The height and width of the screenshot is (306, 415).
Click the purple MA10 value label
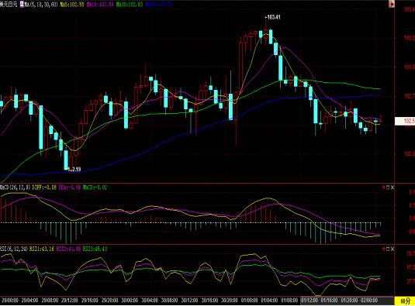click(100, 5)
